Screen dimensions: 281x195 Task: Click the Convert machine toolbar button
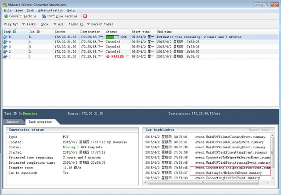[x=20, y=16]
